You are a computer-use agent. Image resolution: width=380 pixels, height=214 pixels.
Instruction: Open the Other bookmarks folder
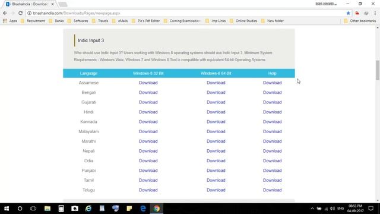[360, 21]
